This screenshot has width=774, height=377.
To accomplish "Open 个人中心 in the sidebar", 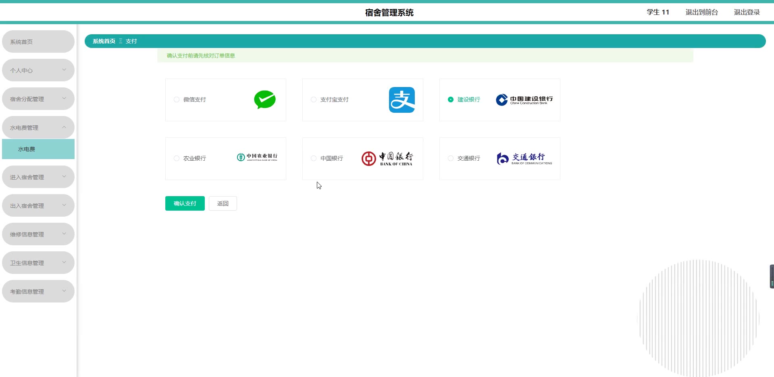I will (x=38, y=70).
